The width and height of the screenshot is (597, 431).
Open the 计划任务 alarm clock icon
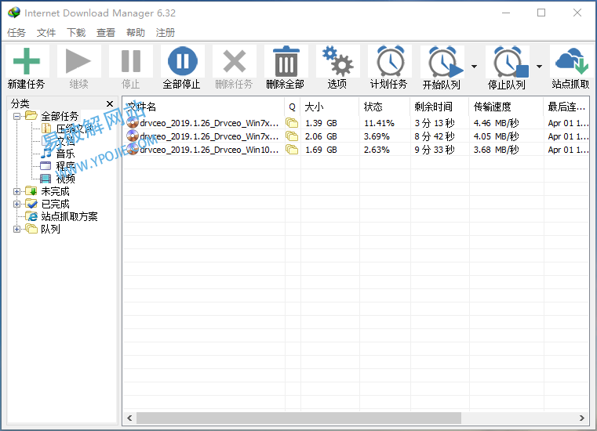click(390, 61)
